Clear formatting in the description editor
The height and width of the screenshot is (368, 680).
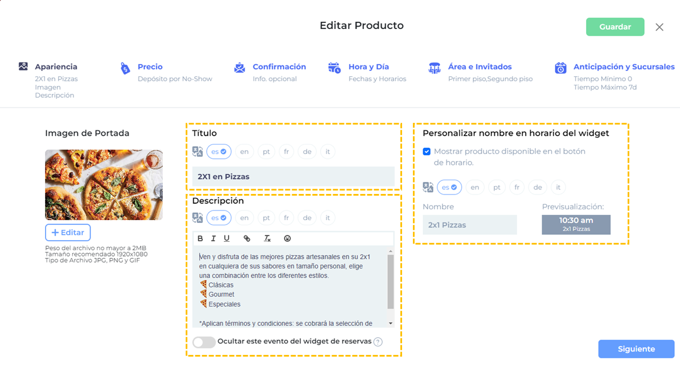(x=267, y=238)
